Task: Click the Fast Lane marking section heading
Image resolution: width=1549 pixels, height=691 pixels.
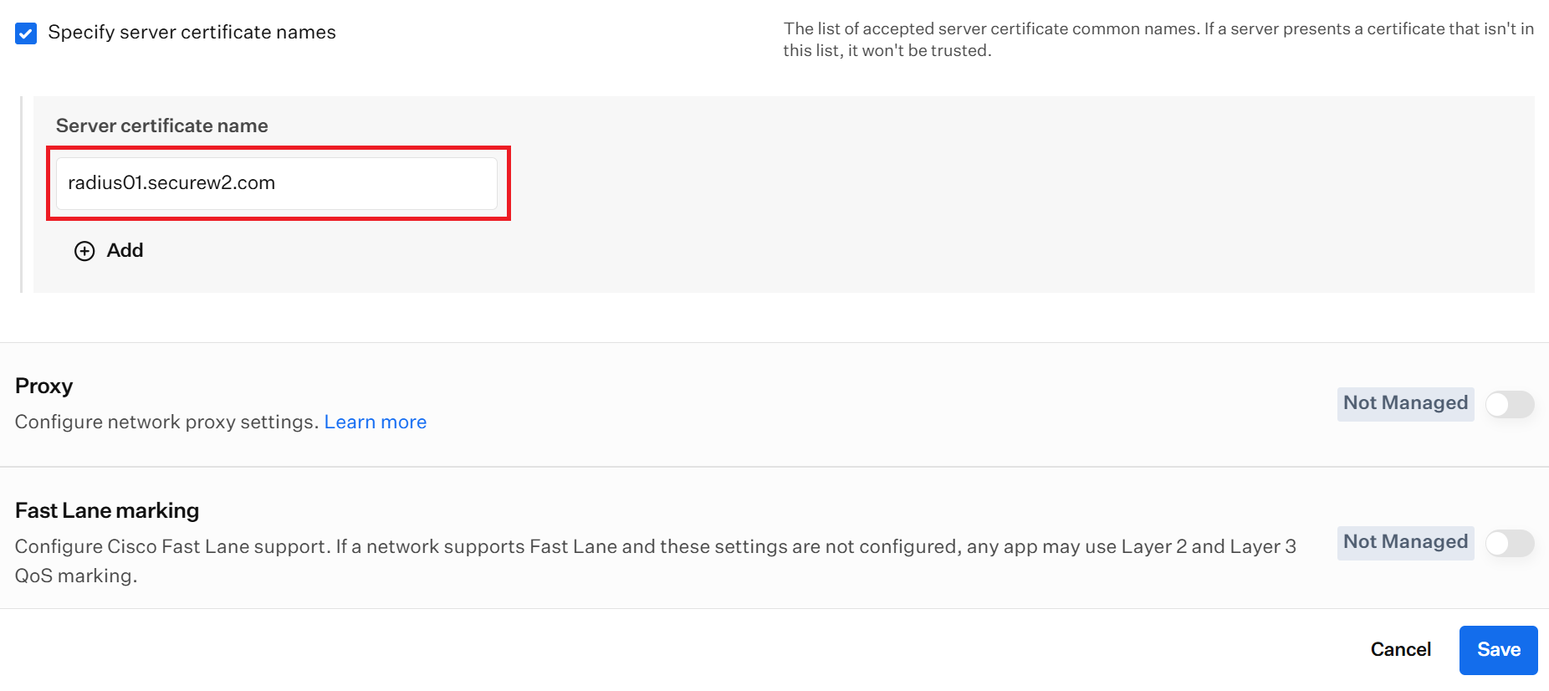Action: click(x=107, y=510)
